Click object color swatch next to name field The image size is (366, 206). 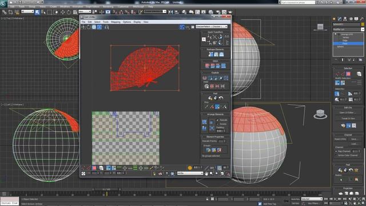(363, 24)
